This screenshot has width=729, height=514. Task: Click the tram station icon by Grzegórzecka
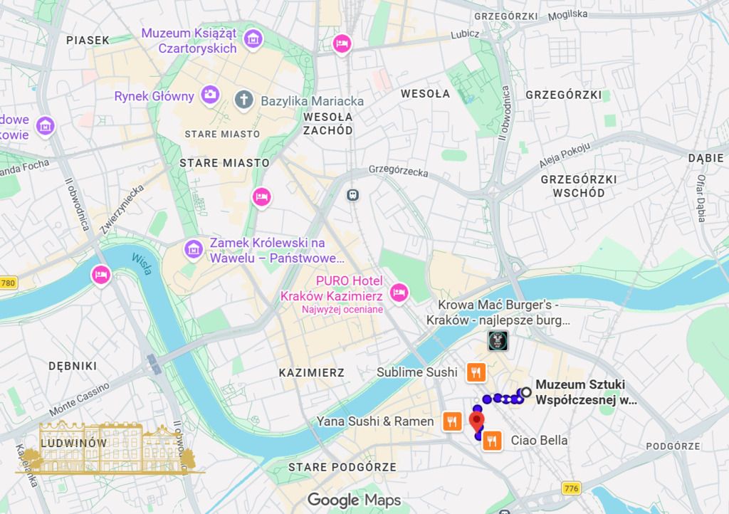(353, 195)
